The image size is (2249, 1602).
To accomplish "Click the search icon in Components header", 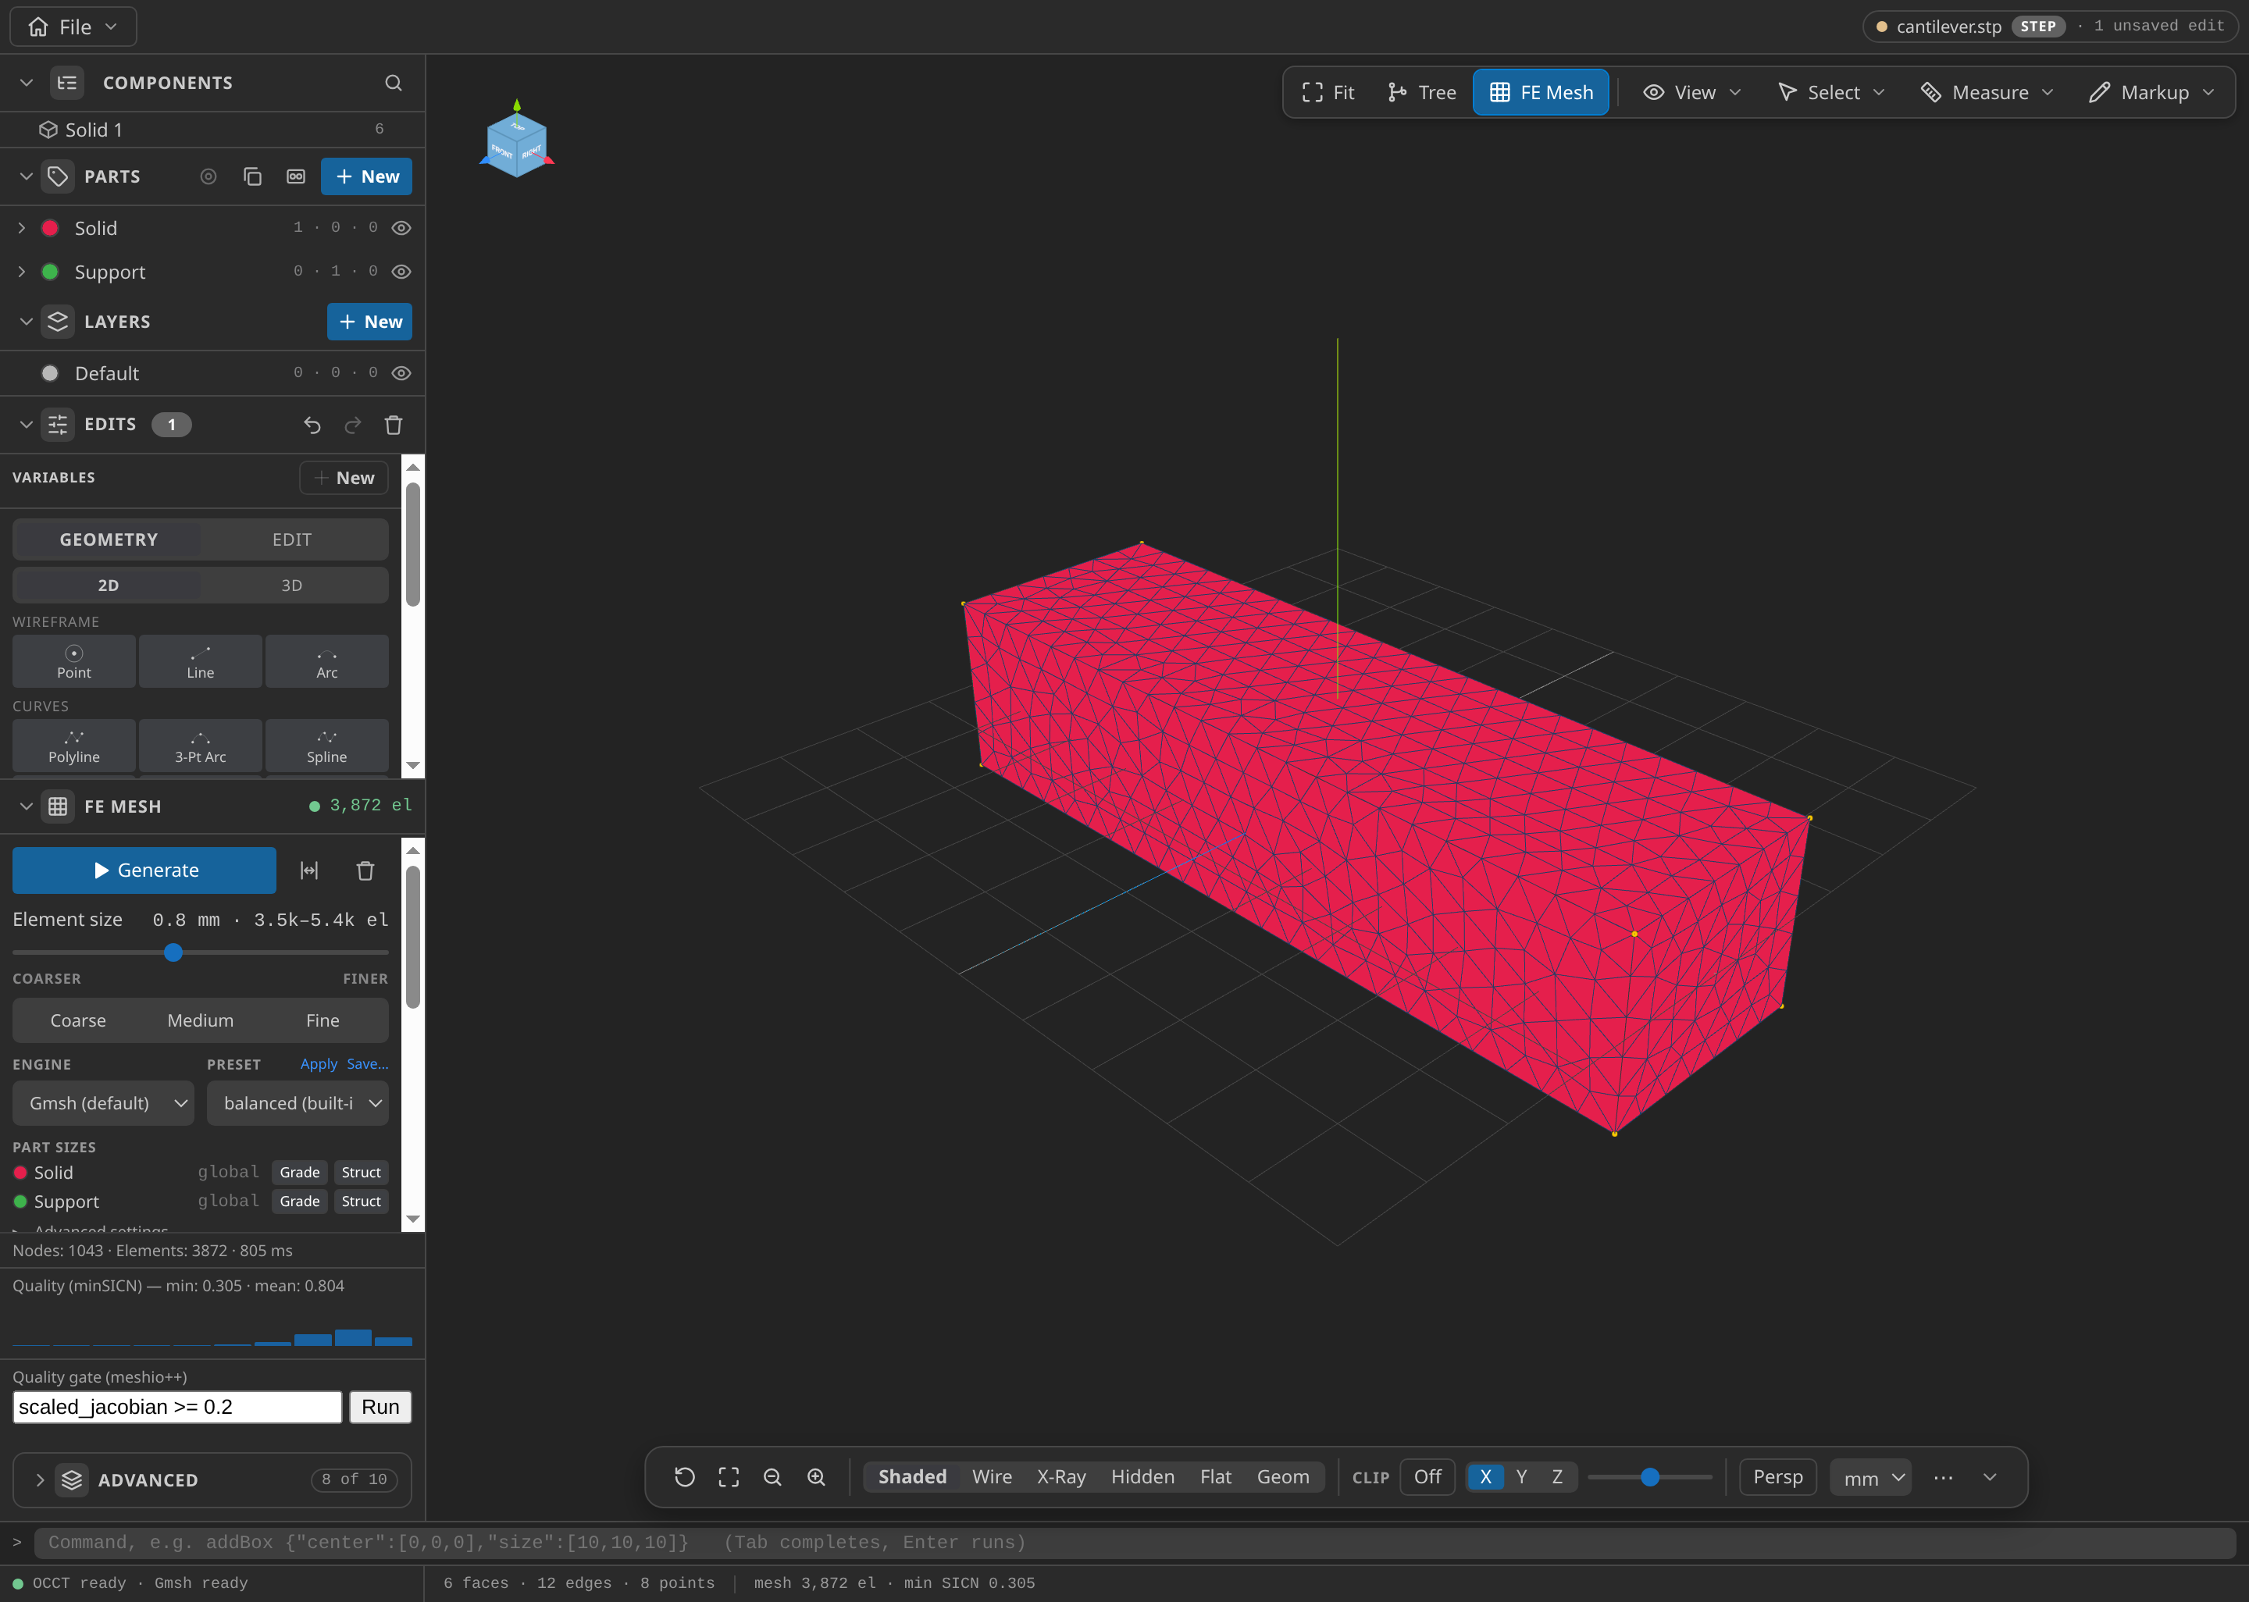I will tap(394, 83).
